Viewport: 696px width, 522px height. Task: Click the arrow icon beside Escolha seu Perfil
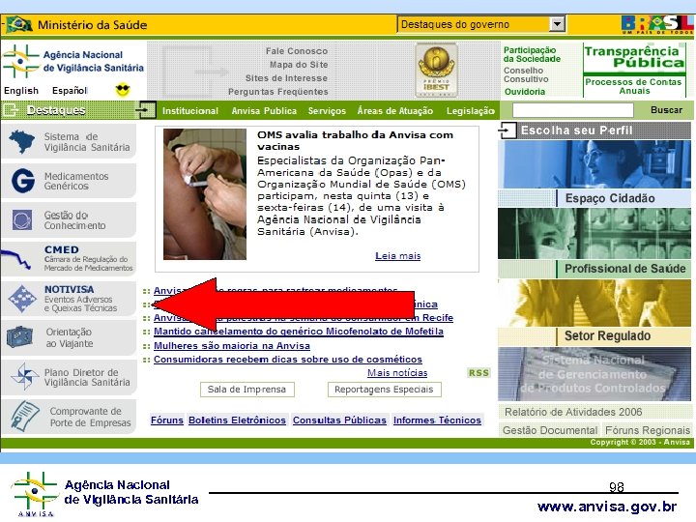click(x=507, y=130)
